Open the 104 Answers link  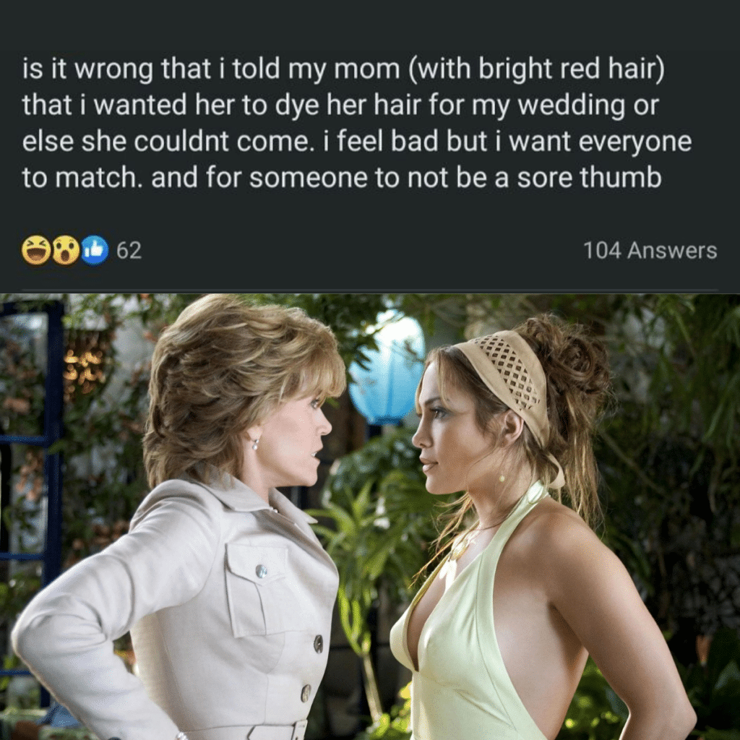(x=650, y=250)
